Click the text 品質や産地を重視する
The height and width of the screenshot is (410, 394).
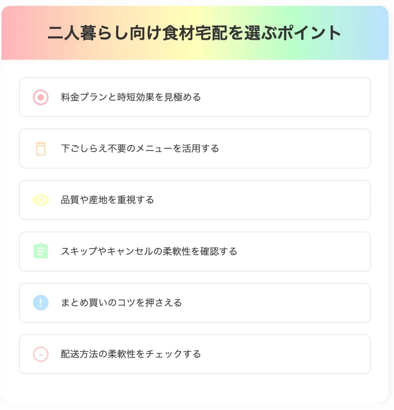(x=107, y=200)
